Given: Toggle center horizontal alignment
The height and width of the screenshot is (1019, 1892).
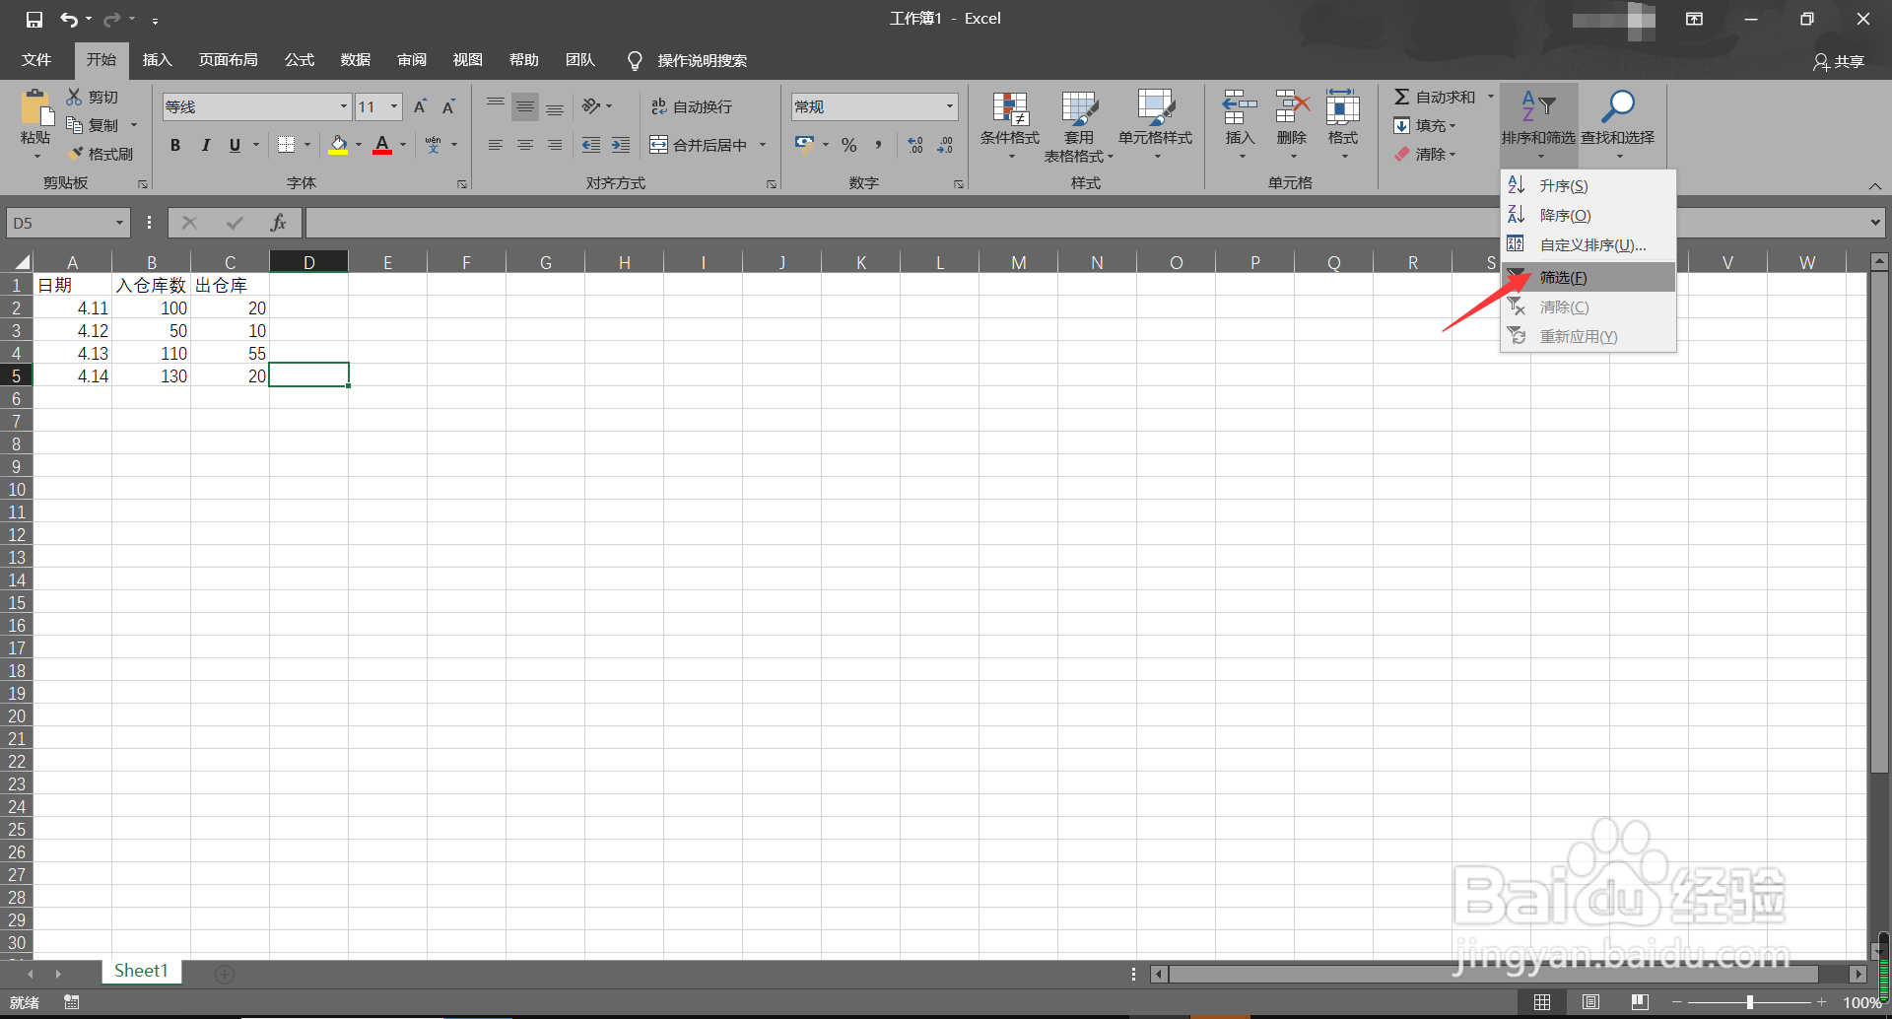Looking at the screenshot, I should point(525,145).
